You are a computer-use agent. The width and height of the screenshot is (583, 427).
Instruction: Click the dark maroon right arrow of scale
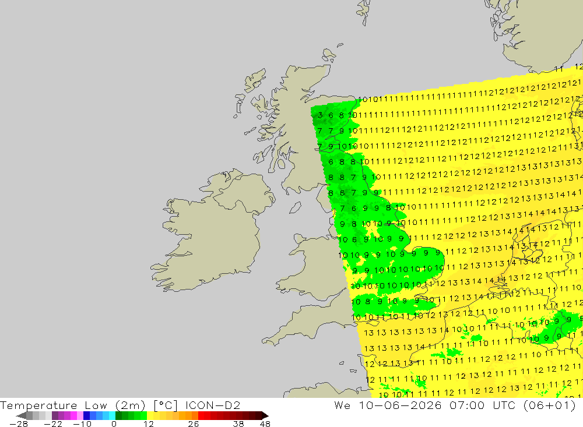(x=265, y=415)
